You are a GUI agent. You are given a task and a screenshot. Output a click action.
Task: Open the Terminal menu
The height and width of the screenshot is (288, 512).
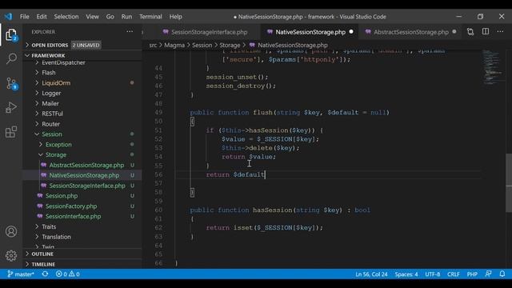(x=150, y=17)
